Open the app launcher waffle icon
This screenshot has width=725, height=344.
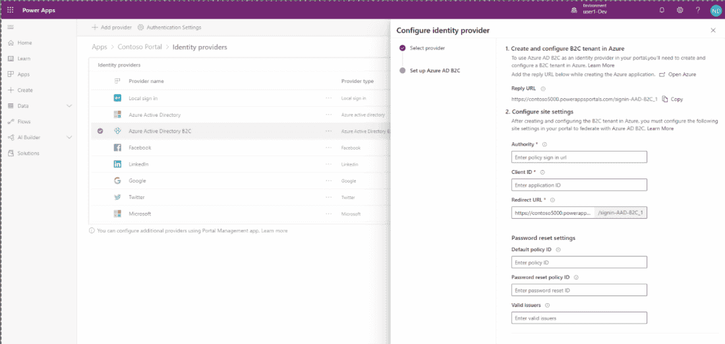(x=11, y=10)
